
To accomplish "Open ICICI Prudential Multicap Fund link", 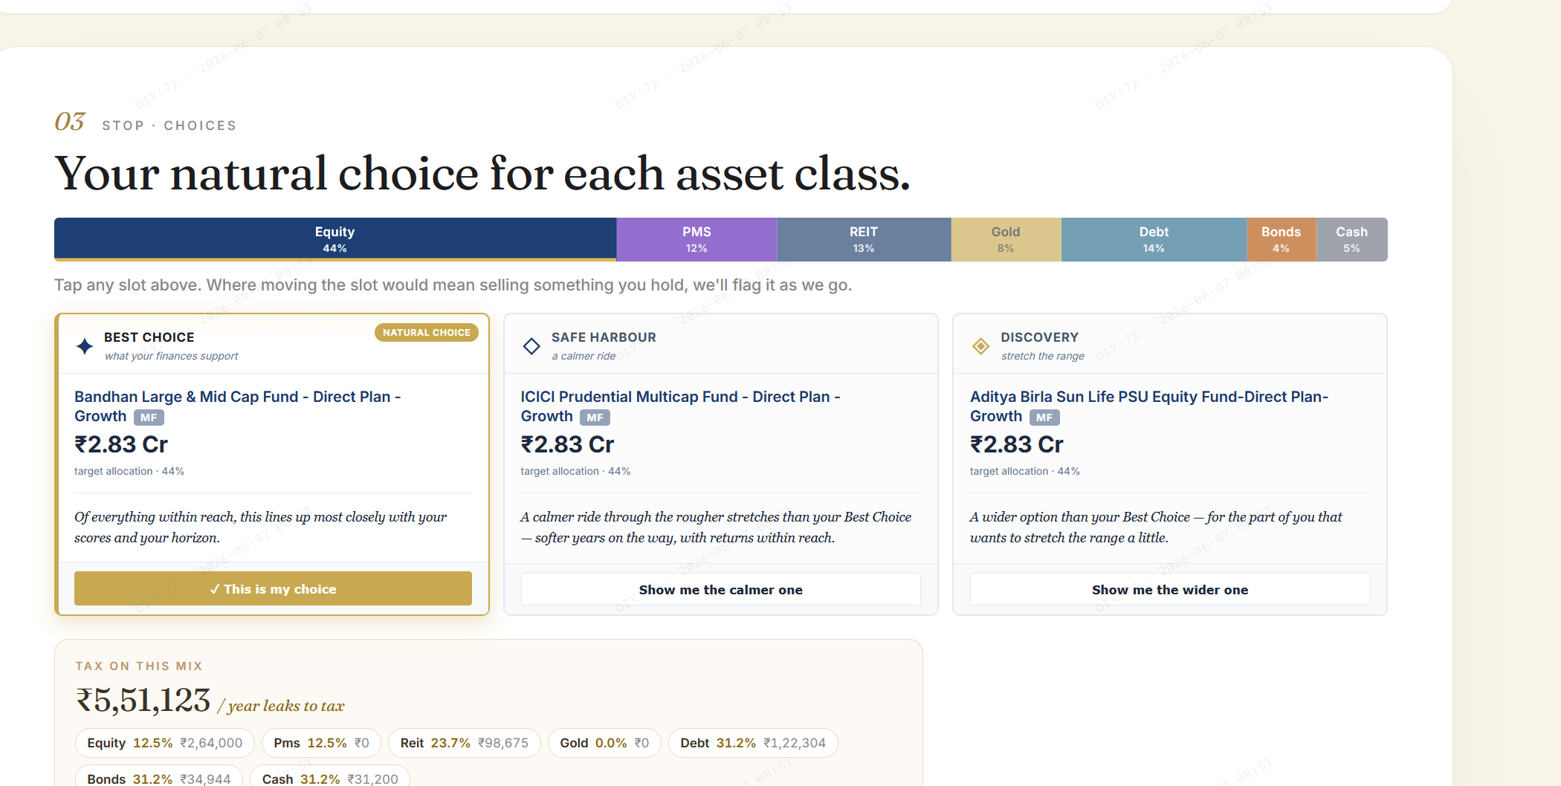I will [x=680, y=406].
